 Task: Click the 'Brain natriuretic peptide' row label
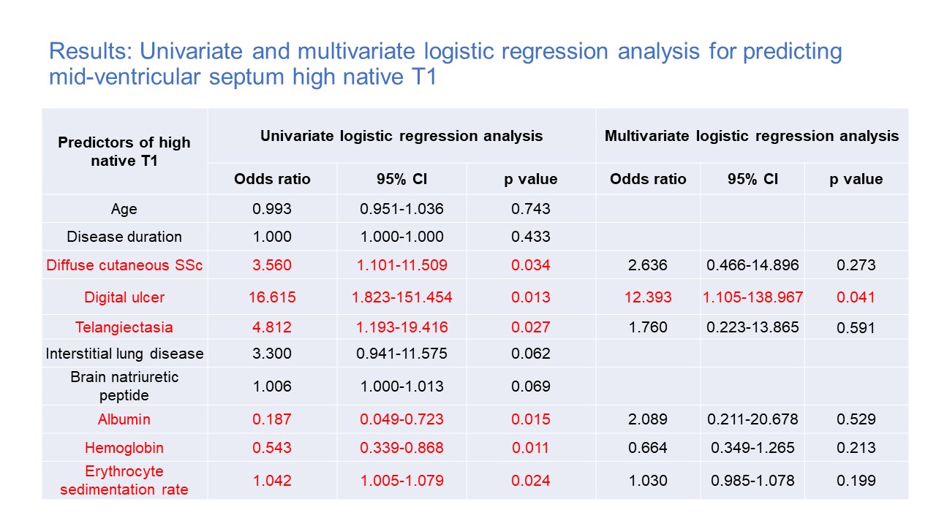124,386
